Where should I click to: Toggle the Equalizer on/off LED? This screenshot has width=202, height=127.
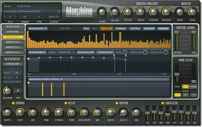click(x=163, y=103)
